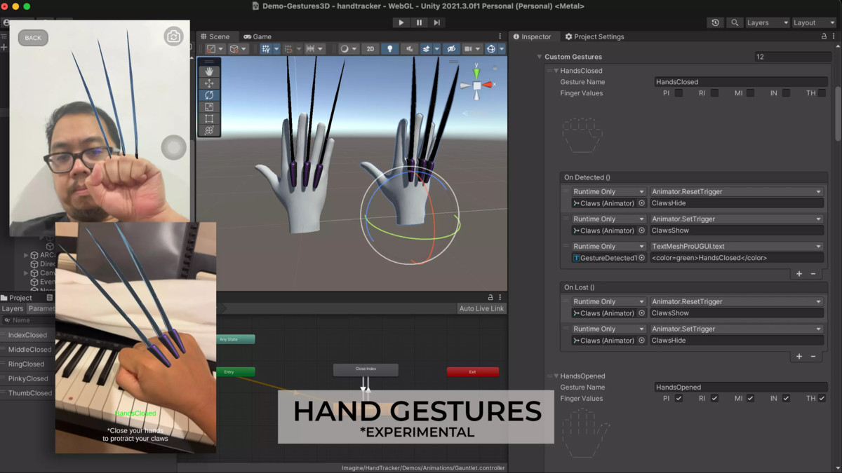Click the BACK button in the camera preview

pos(32,37)
